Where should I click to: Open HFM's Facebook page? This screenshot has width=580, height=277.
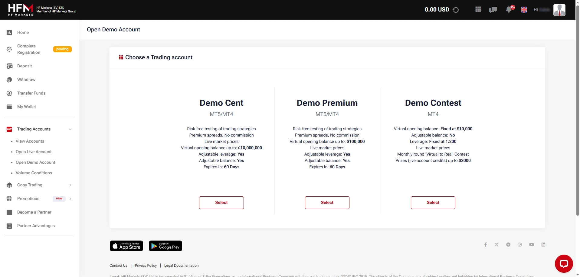pos(486,245)
